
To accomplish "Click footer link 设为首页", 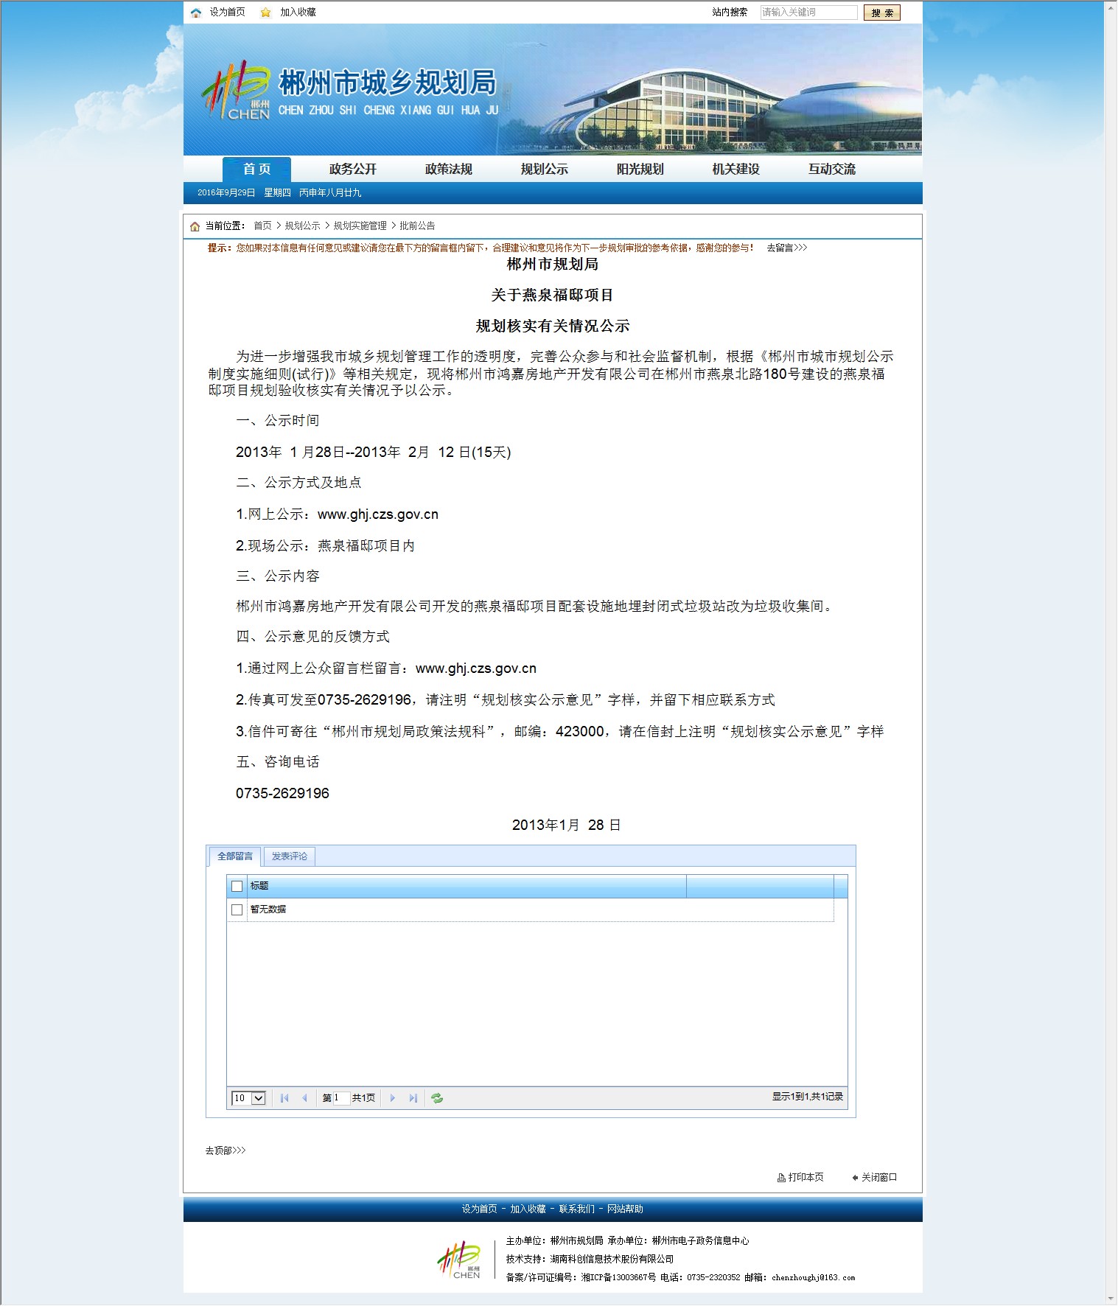I will [480, 1209].
